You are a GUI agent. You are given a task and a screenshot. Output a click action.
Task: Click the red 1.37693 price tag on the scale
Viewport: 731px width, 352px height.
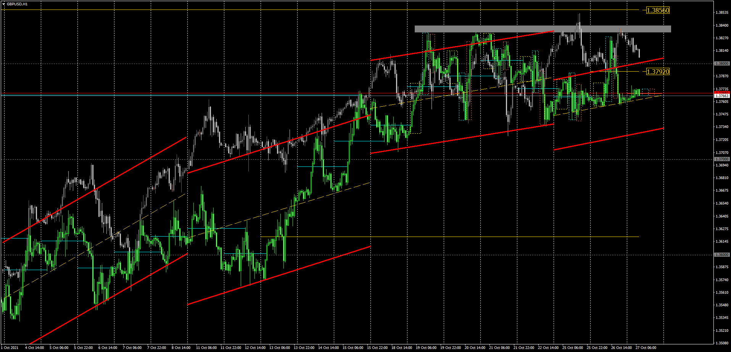point(722,93)
